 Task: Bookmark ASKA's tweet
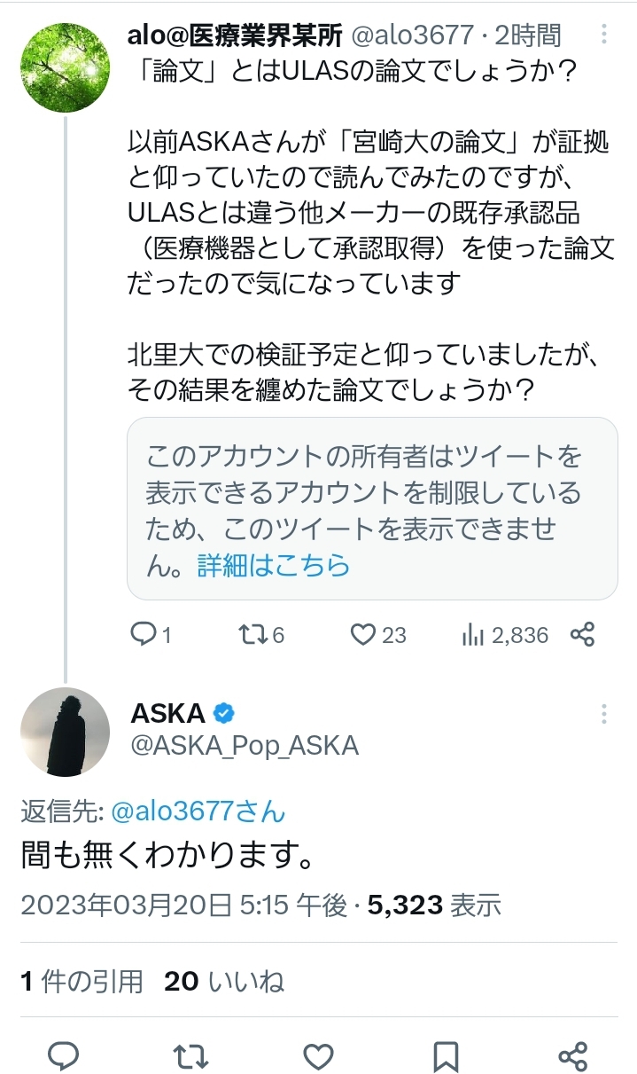[446, 1055]
